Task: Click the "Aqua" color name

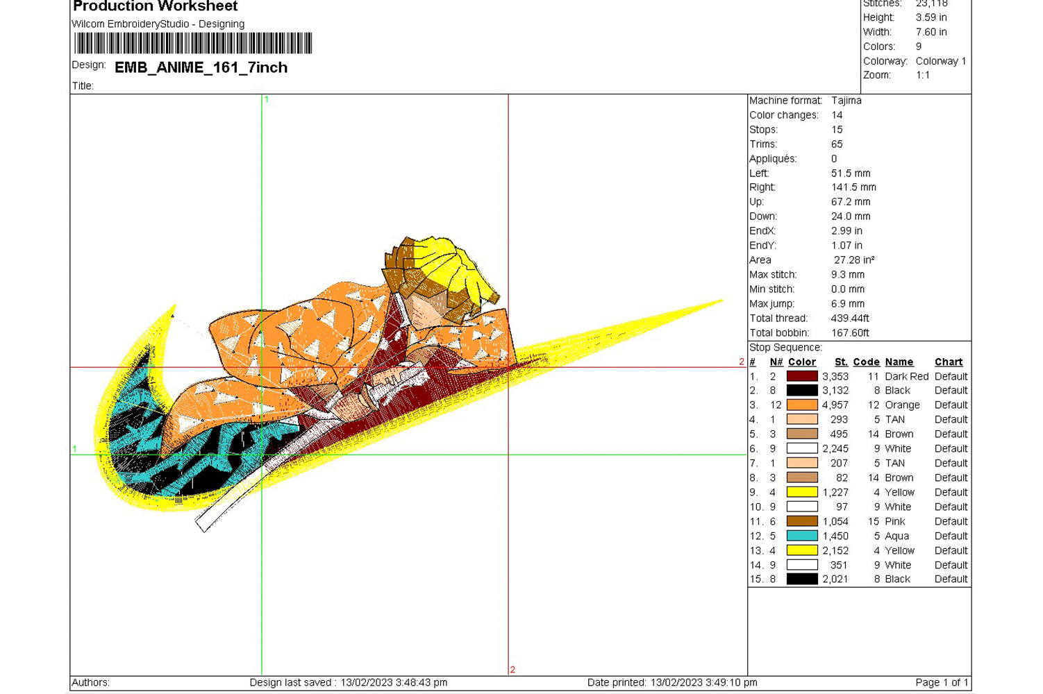Action: pos(896,536)
